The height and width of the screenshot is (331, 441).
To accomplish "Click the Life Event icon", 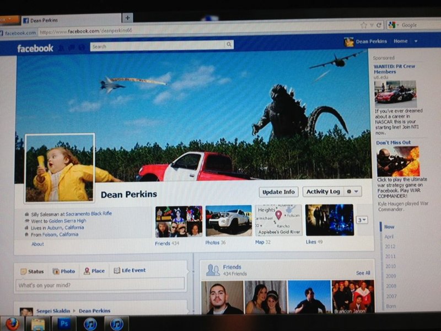I will 117,270.
